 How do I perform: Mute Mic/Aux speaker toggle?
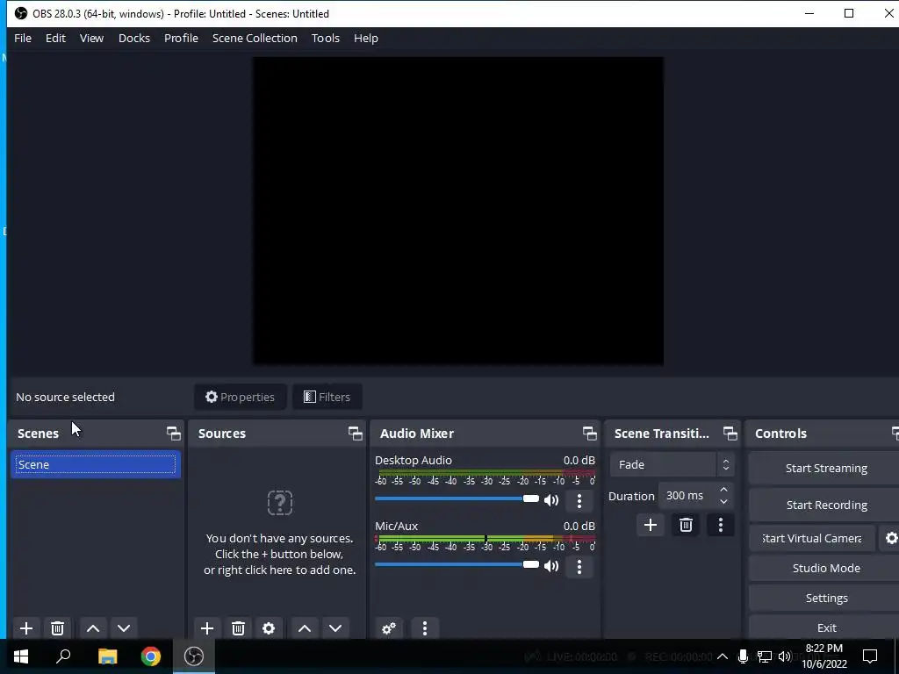coord(551,566)
